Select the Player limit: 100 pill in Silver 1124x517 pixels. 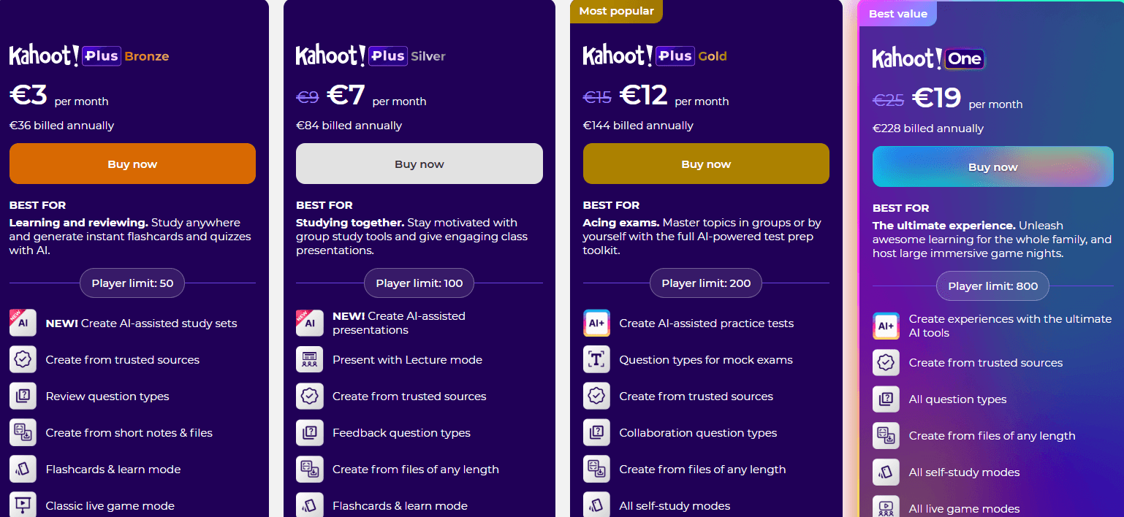419,283
